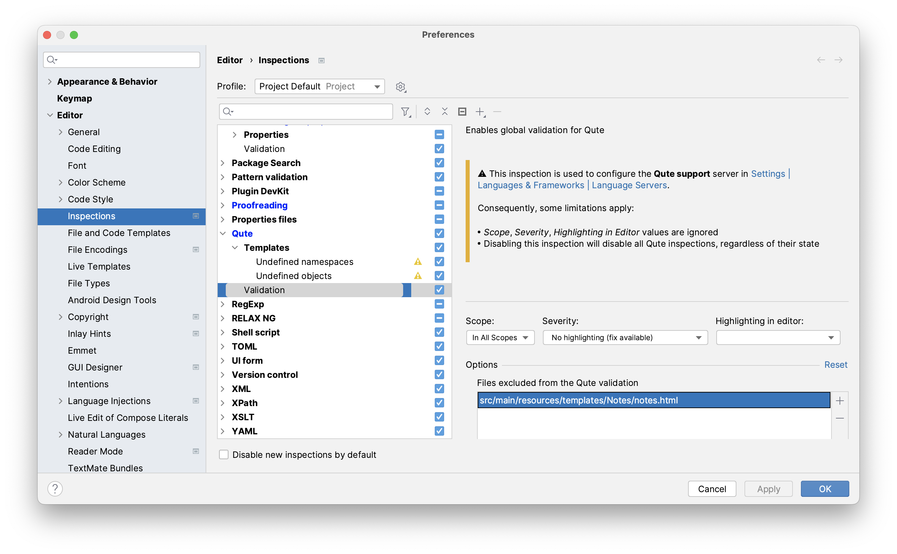Click the help question mark button
Screen dimensions: 897x554
[x=55, y=488]
